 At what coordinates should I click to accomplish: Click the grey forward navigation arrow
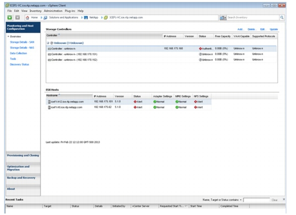pos(18,18)
